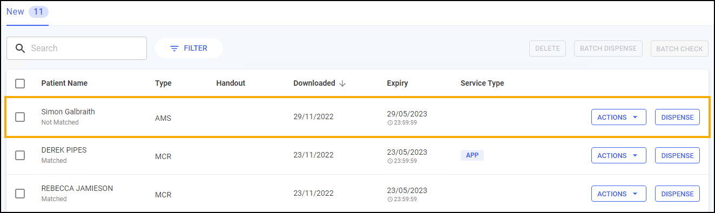Expand Actions menu for DEREK PIPES

(x=618, y=155)
